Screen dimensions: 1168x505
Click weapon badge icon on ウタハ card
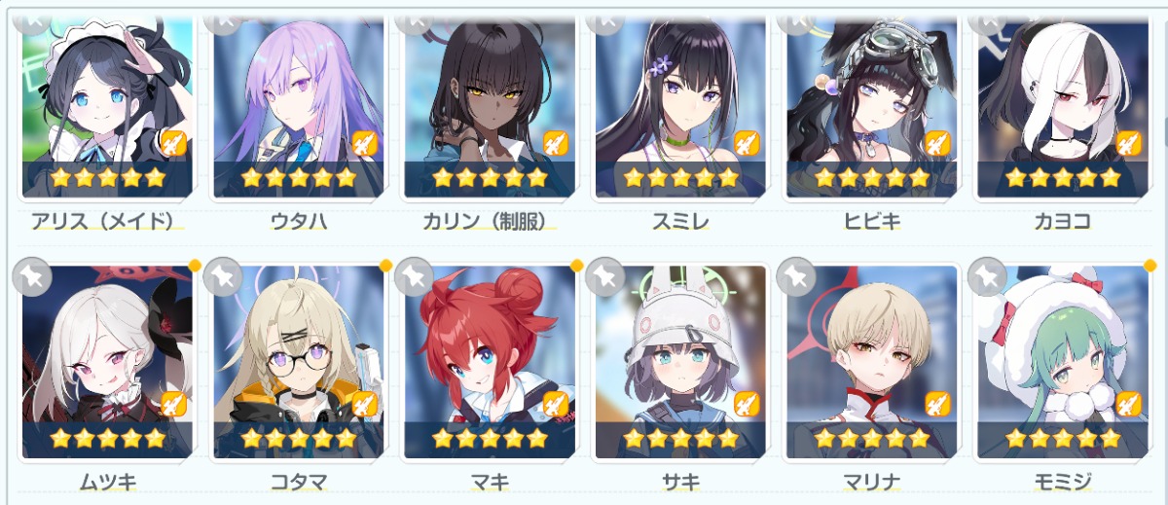[364, 143]
